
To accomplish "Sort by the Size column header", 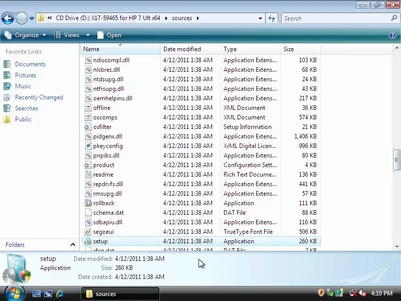I will [300, 49].
